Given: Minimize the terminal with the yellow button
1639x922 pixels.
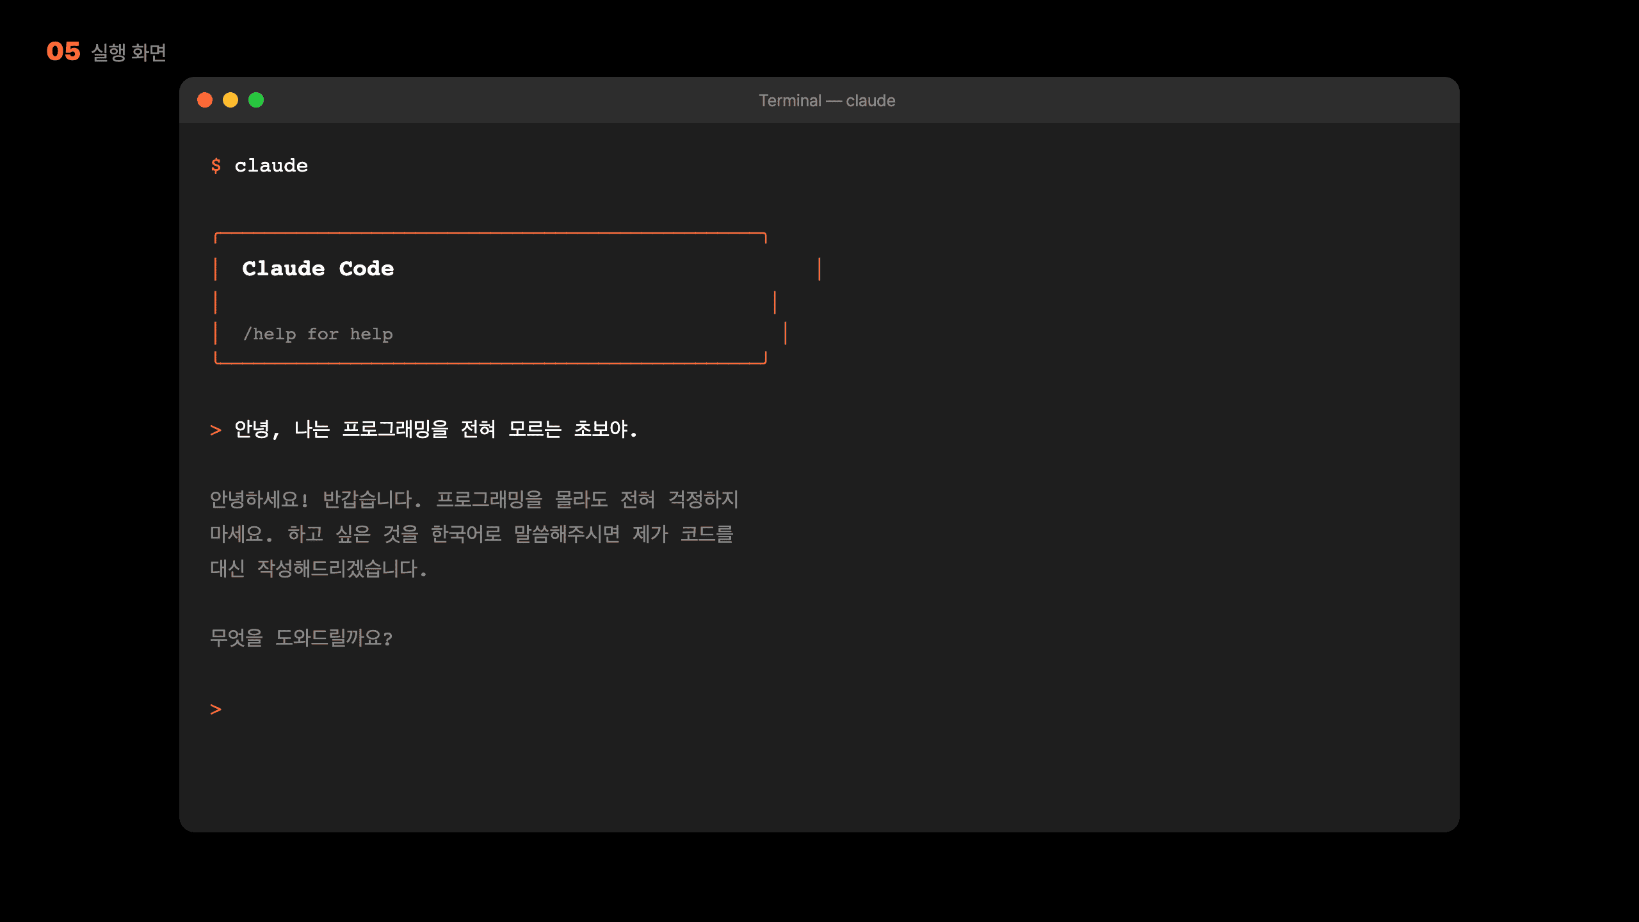Looking at the screenshot, I should coord(230,100).
